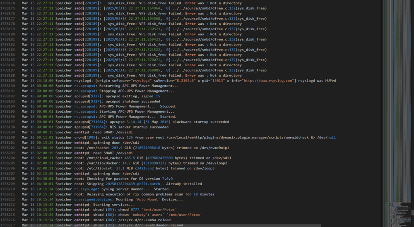Click '20250128204439-pr271.patch' skipping line
Image resolution: width=414 pixels, height=227 pixels.
click(x=112, y=184)
